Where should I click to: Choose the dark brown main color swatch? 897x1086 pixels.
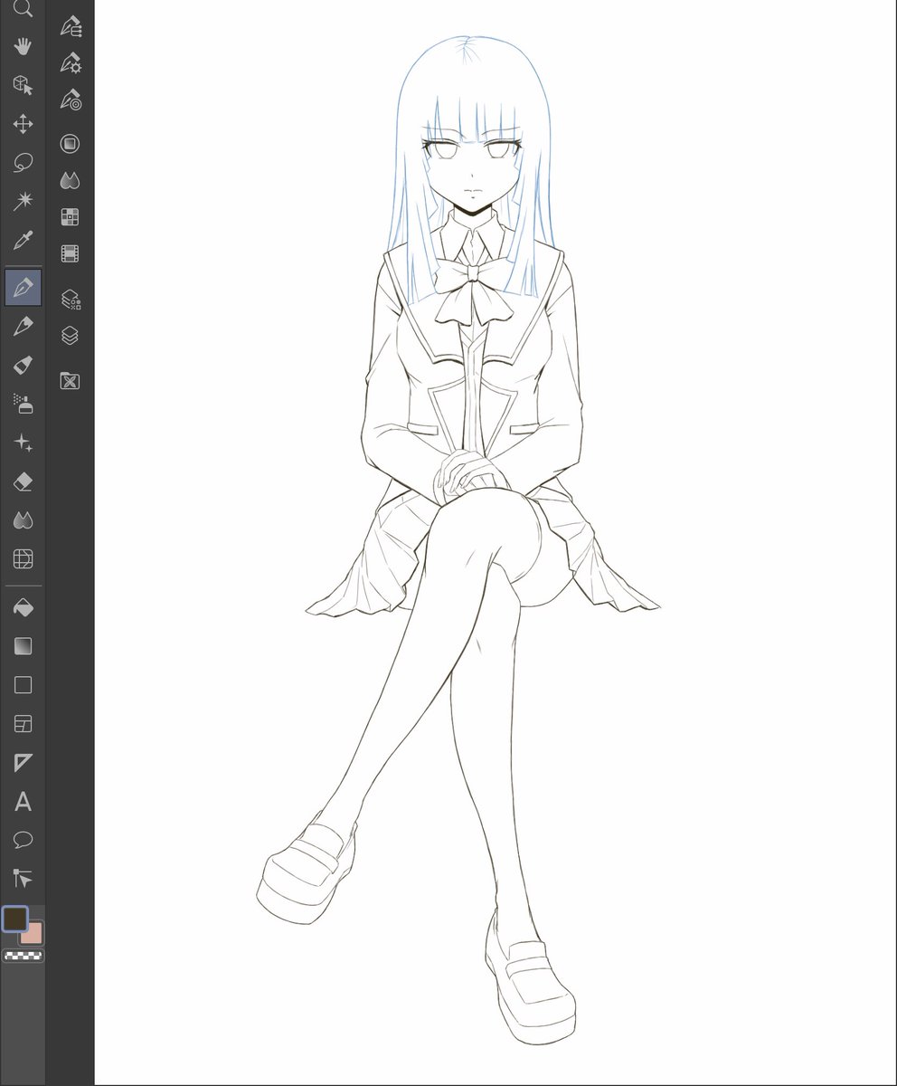point(14,919)
